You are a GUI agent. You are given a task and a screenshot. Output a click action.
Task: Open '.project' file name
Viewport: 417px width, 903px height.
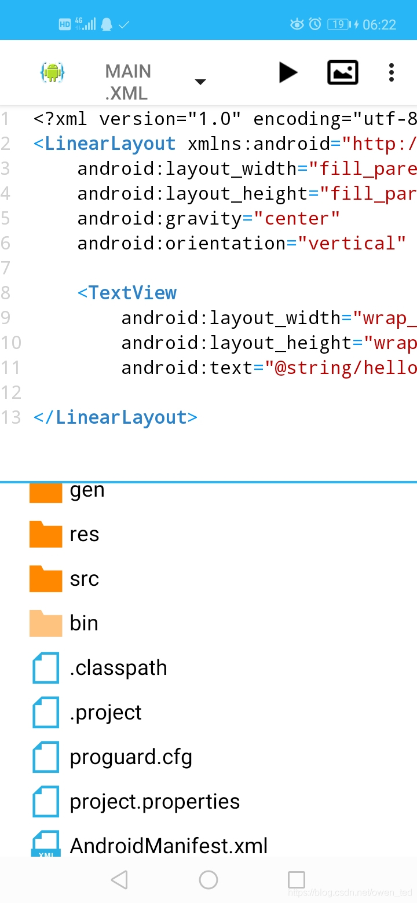105,713
